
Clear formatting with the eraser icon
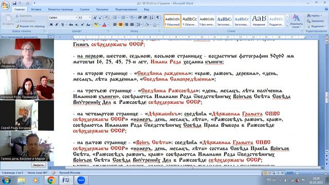click(106, 17)
